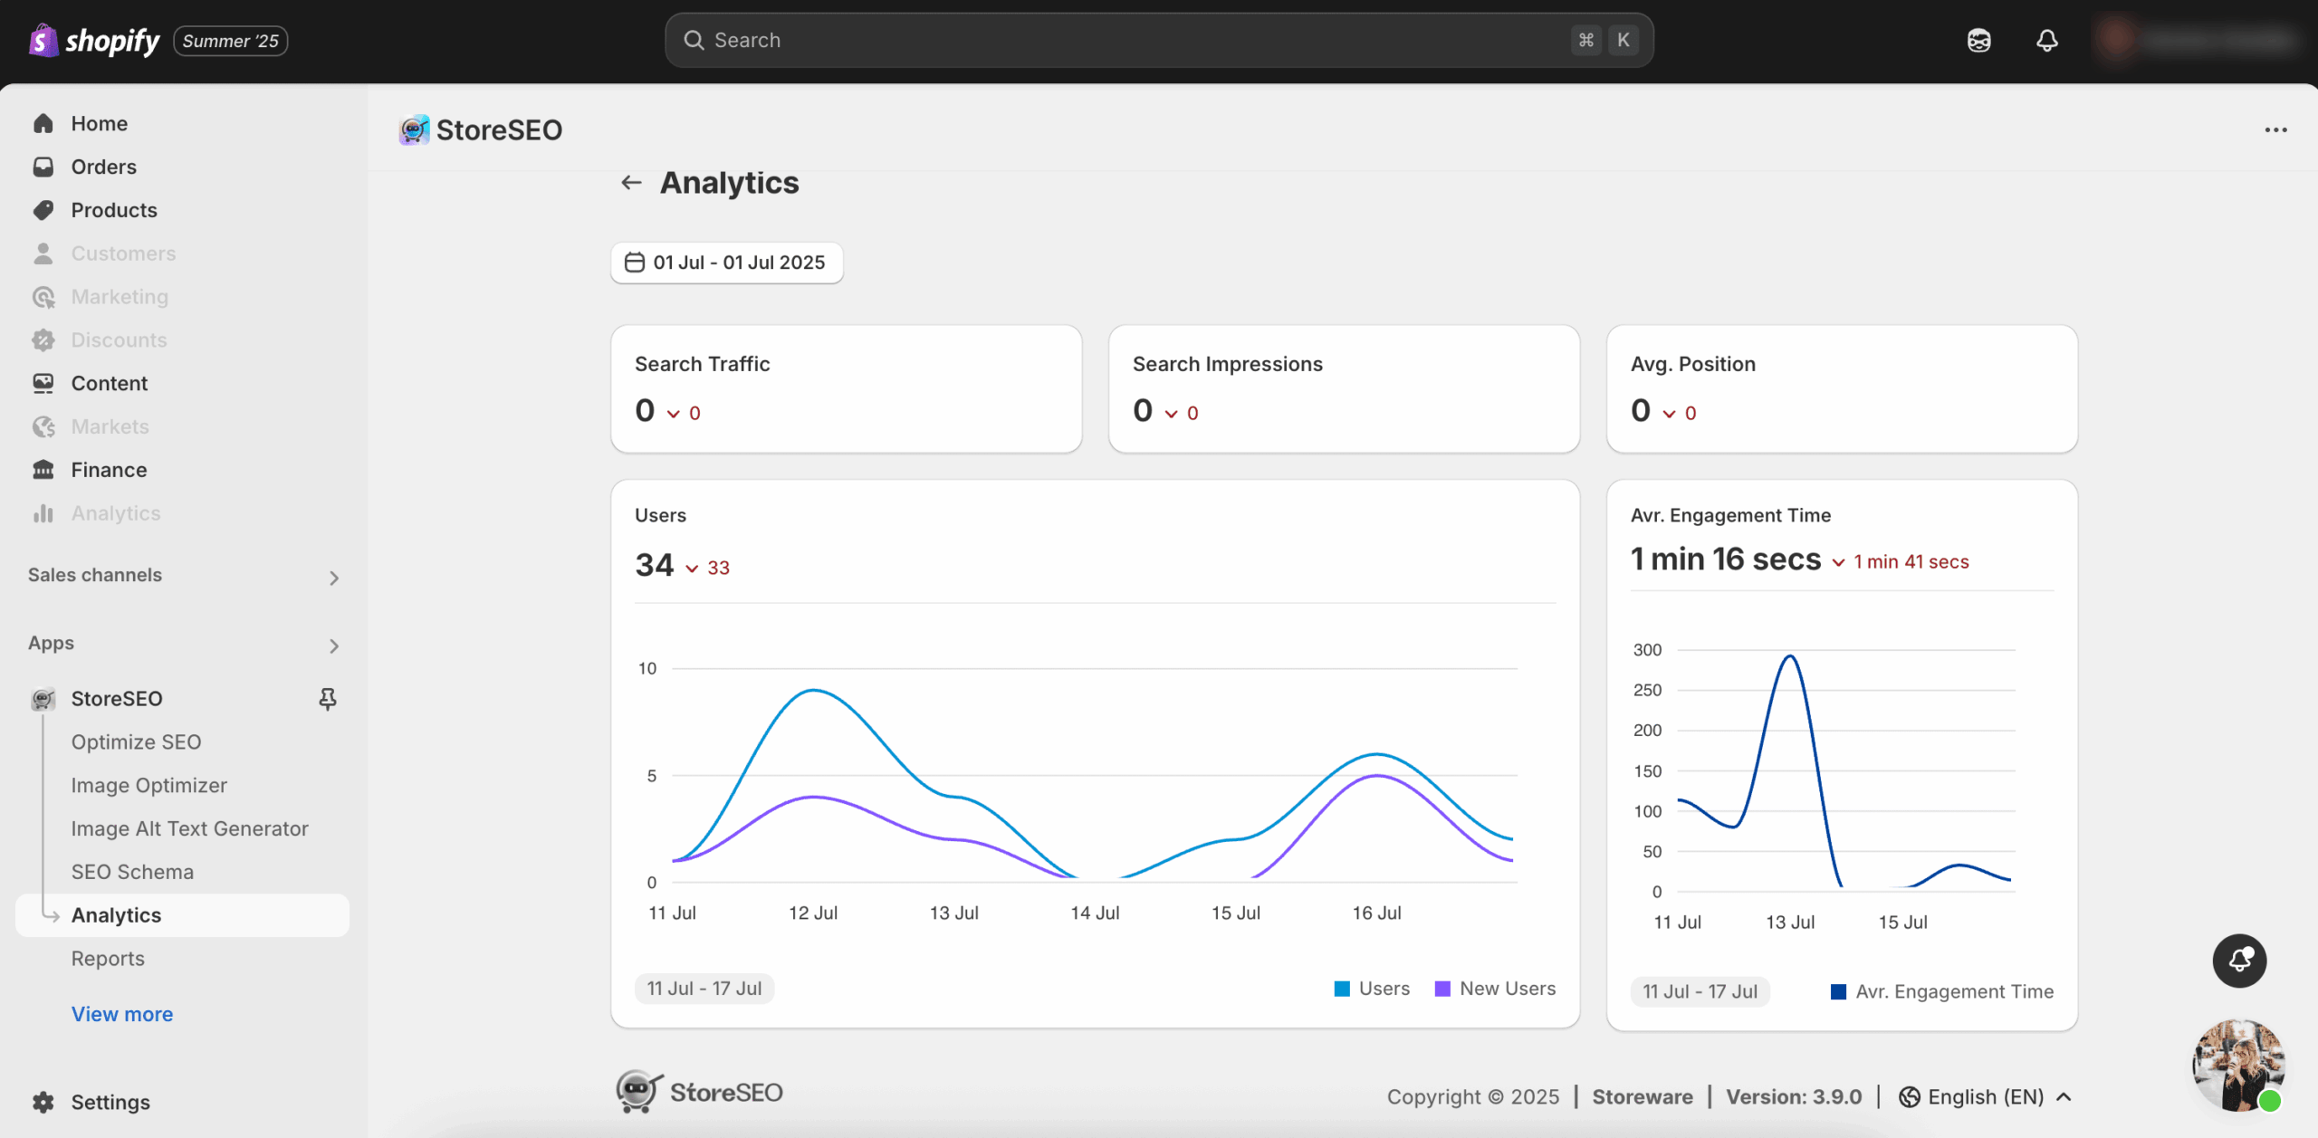Click the Products tag icon
2318x1138 pixels.
[x=43, y=210]
